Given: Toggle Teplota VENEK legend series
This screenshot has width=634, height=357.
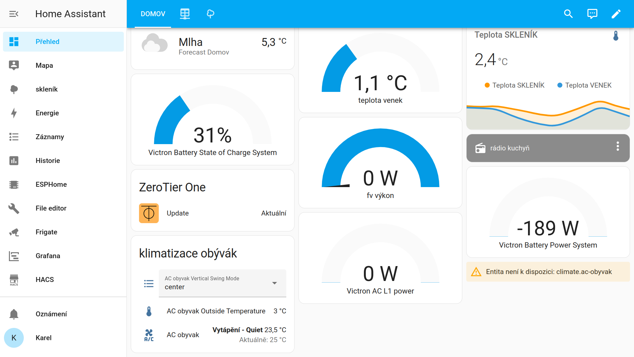Looking at the screenshot, I should [584, 85].
